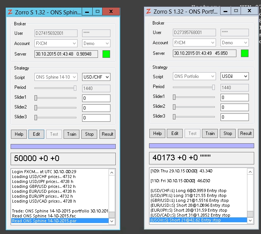The height and width of the screenshot is (234, 261).
Task: Select 'Read ONS Sphine 14-10-2015.par' log line
Action: point(60,221)
